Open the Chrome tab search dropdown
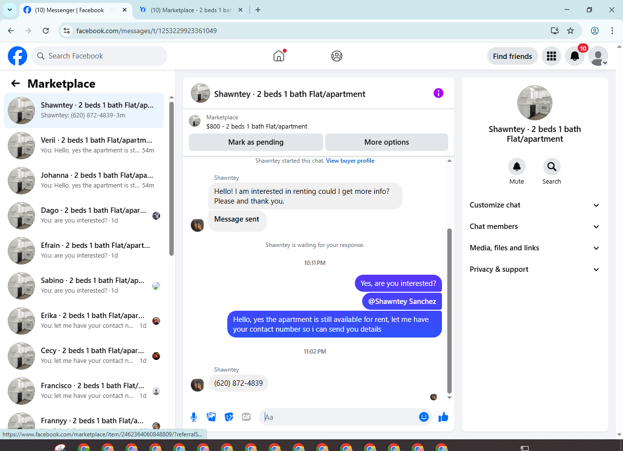Screen dimensions: 623x451 pyautogui.click(x=10, y=10)
